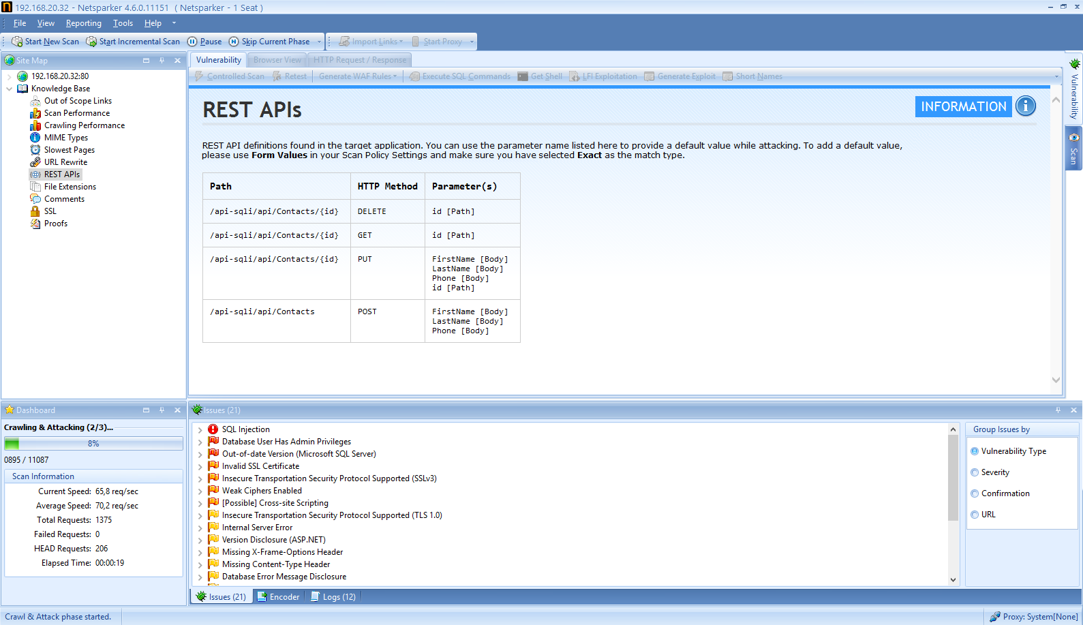Click the 192.168.20.32:80 globe icon
Image resolution: width=1083 pixels, height=625 pixels.
[22, 76]
